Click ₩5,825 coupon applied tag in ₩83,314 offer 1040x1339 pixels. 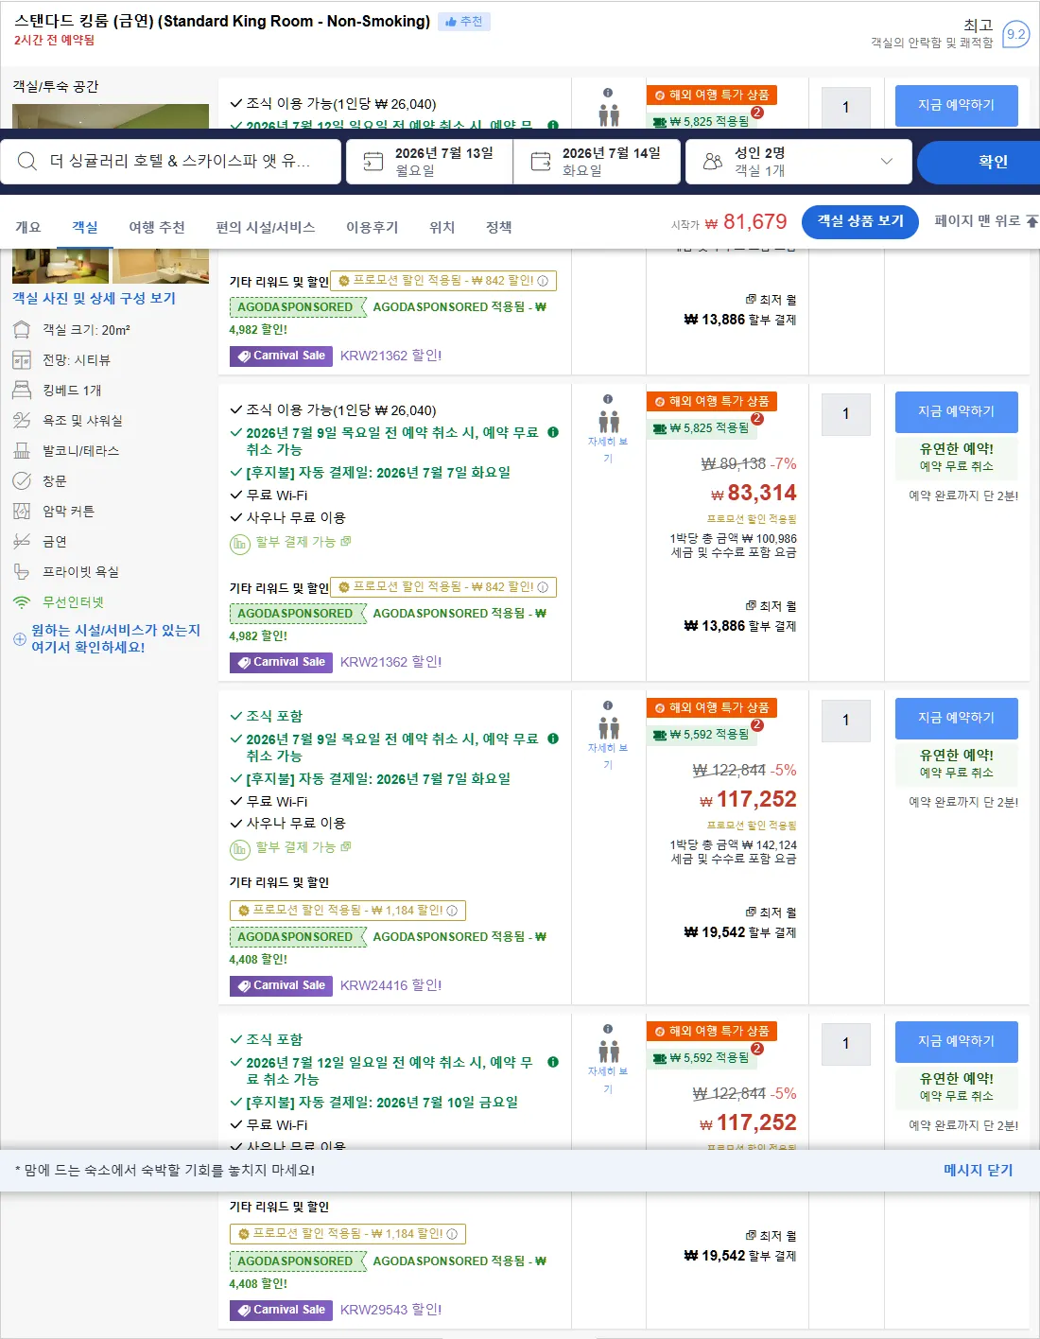(704, 428)
